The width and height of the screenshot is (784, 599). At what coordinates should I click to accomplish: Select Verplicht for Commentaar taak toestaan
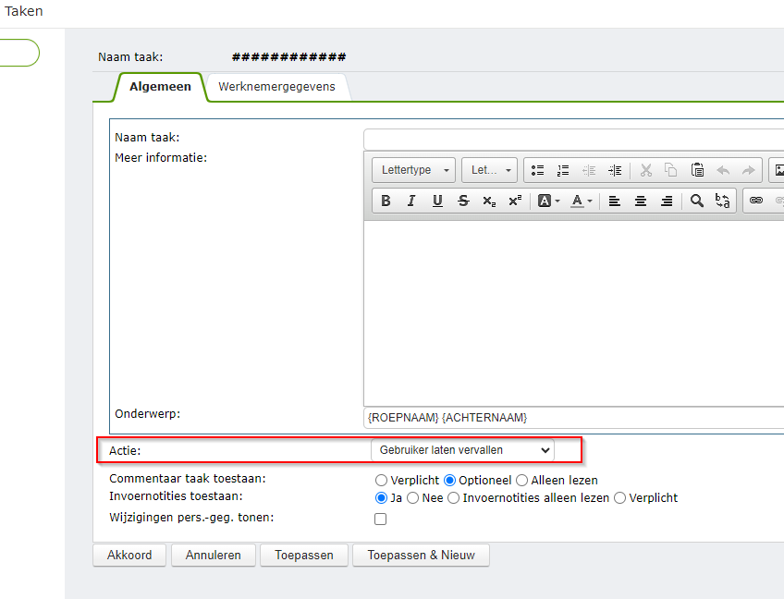point(381,481)
